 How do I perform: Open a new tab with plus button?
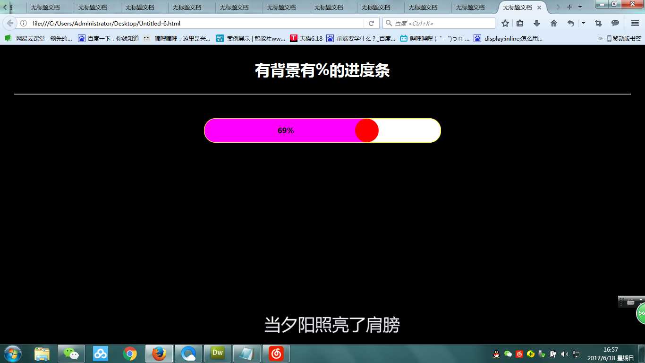point(569,7)
